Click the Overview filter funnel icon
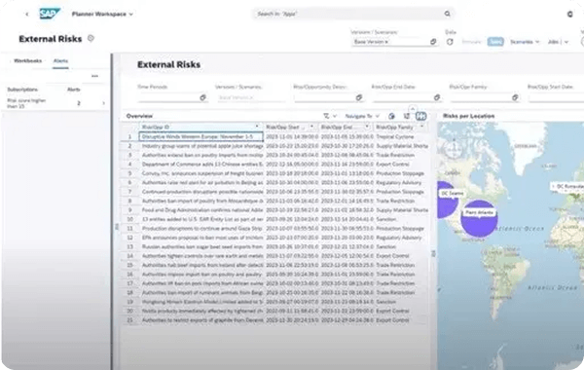 click(326, 116)
